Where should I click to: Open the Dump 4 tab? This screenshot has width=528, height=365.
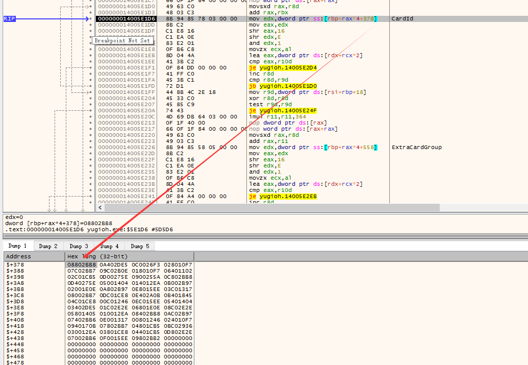point(110,246)
